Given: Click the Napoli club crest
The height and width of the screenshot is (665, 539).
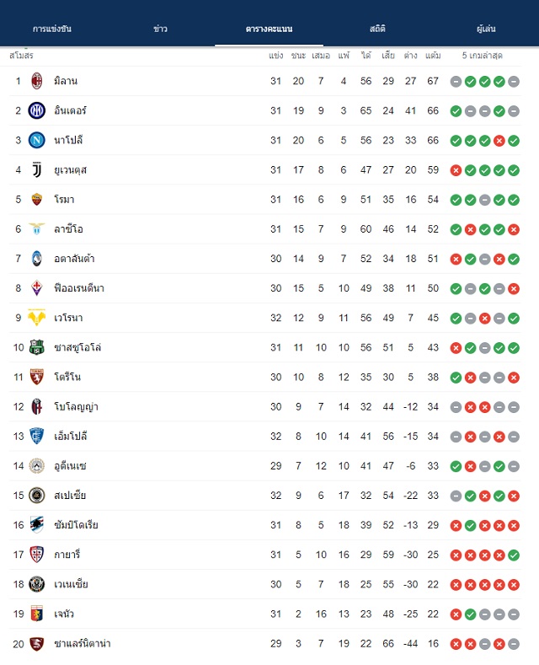Looking at the screenshot, I should [37, 141].
